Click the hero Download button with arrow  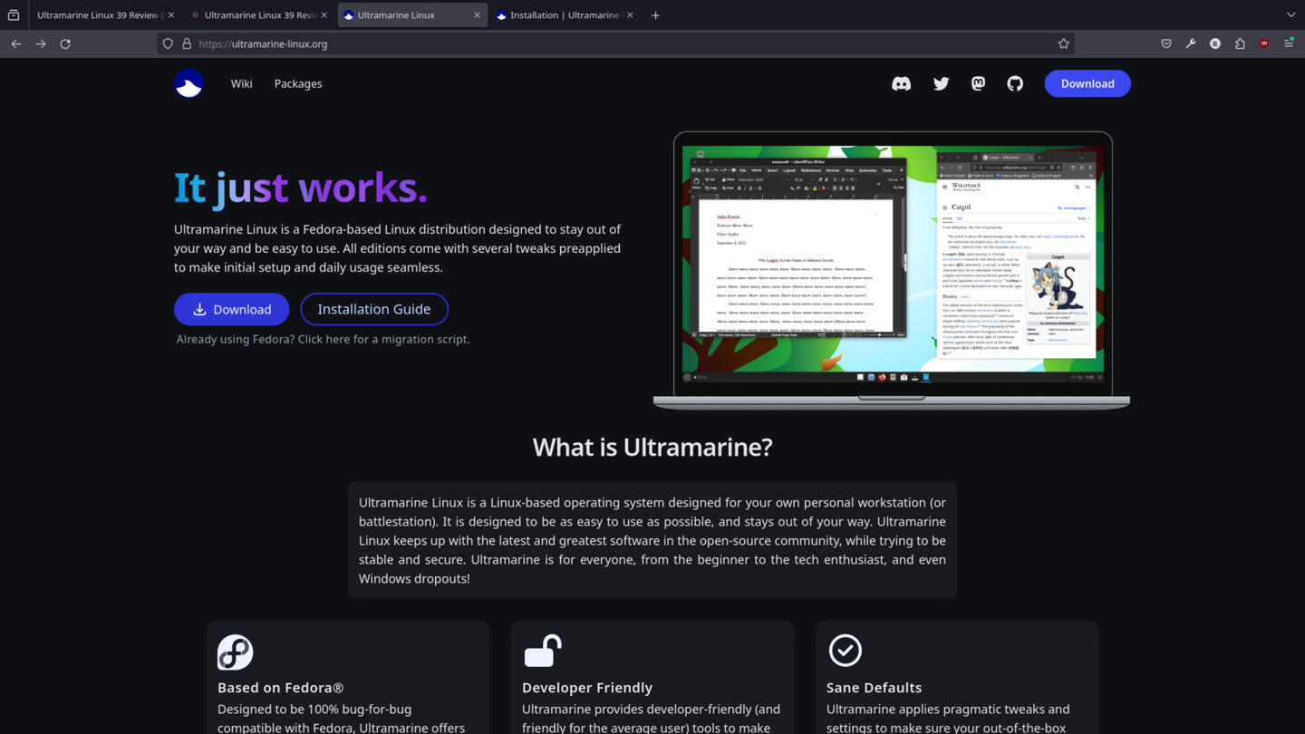point(232,309)
